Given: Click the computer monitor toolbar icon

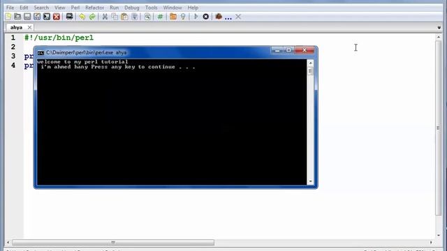Looking at the screenshot, I should tap(69, 17).
